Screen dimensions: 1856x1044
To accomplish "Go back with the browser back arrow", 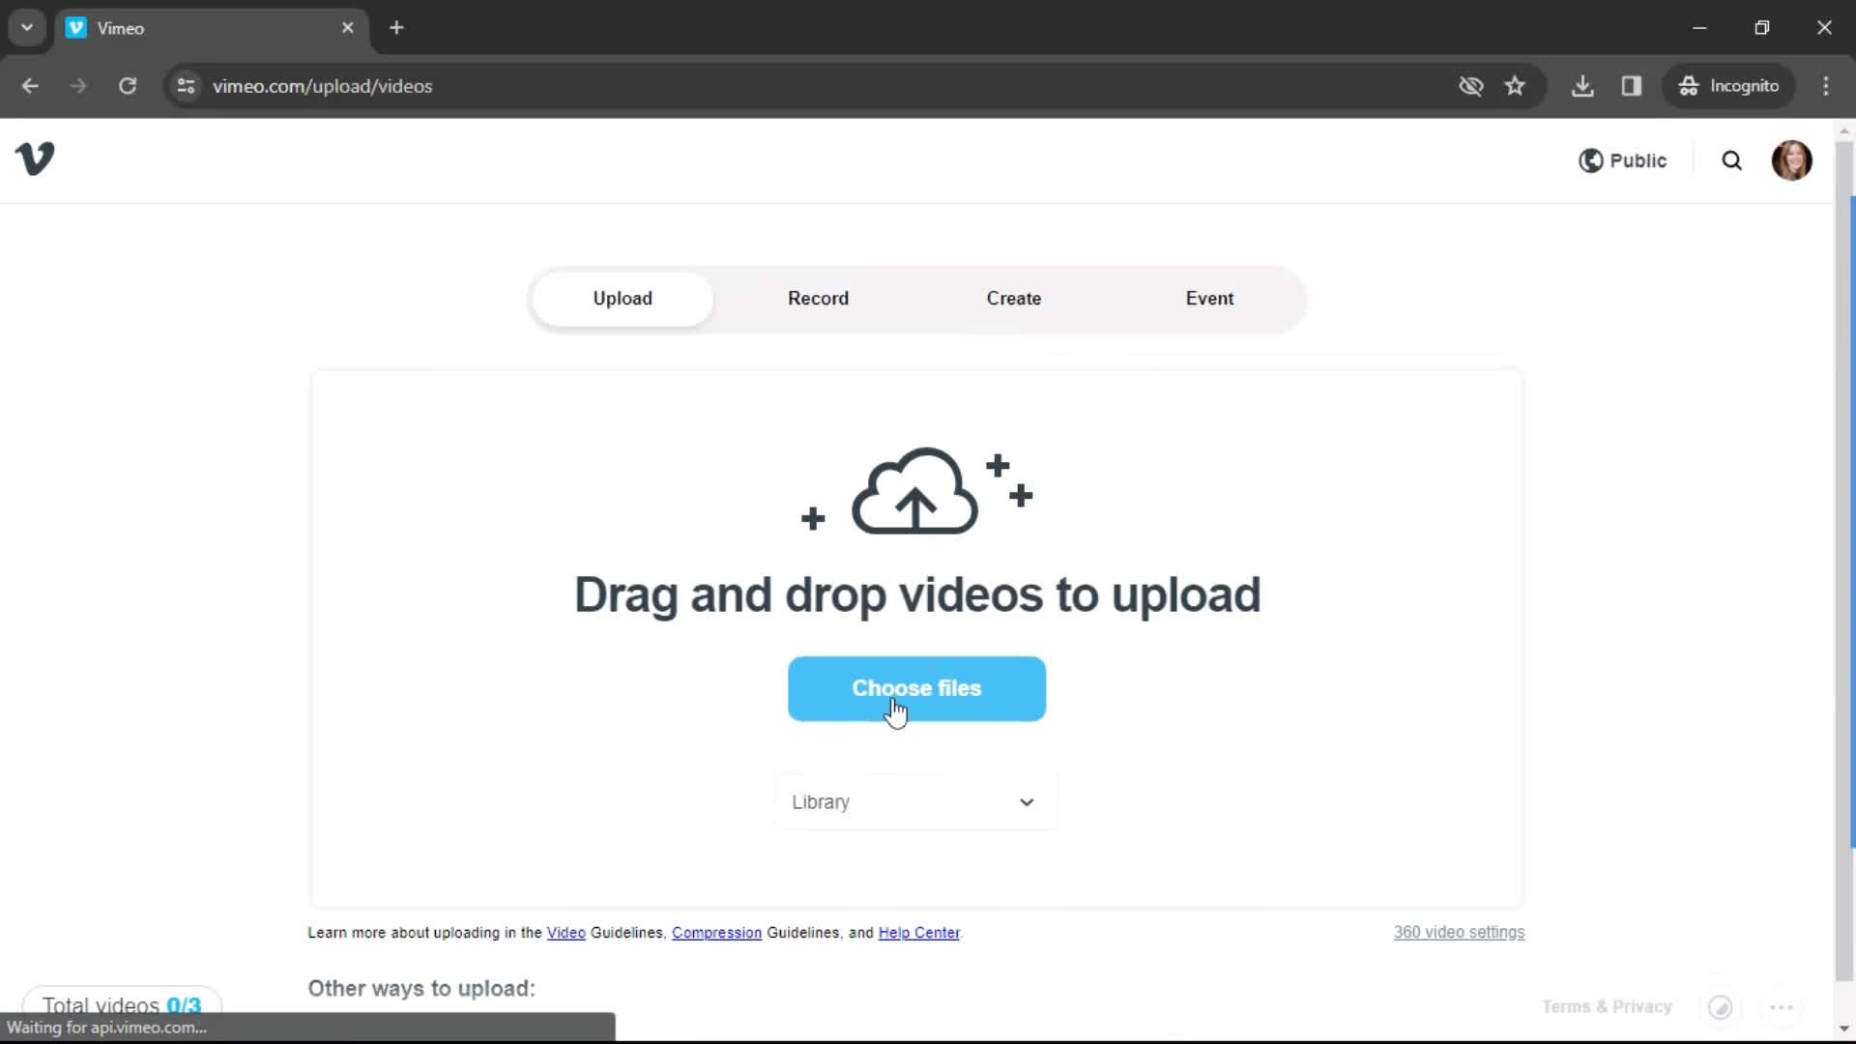I will pyautogui.click(x=30, y=86).
